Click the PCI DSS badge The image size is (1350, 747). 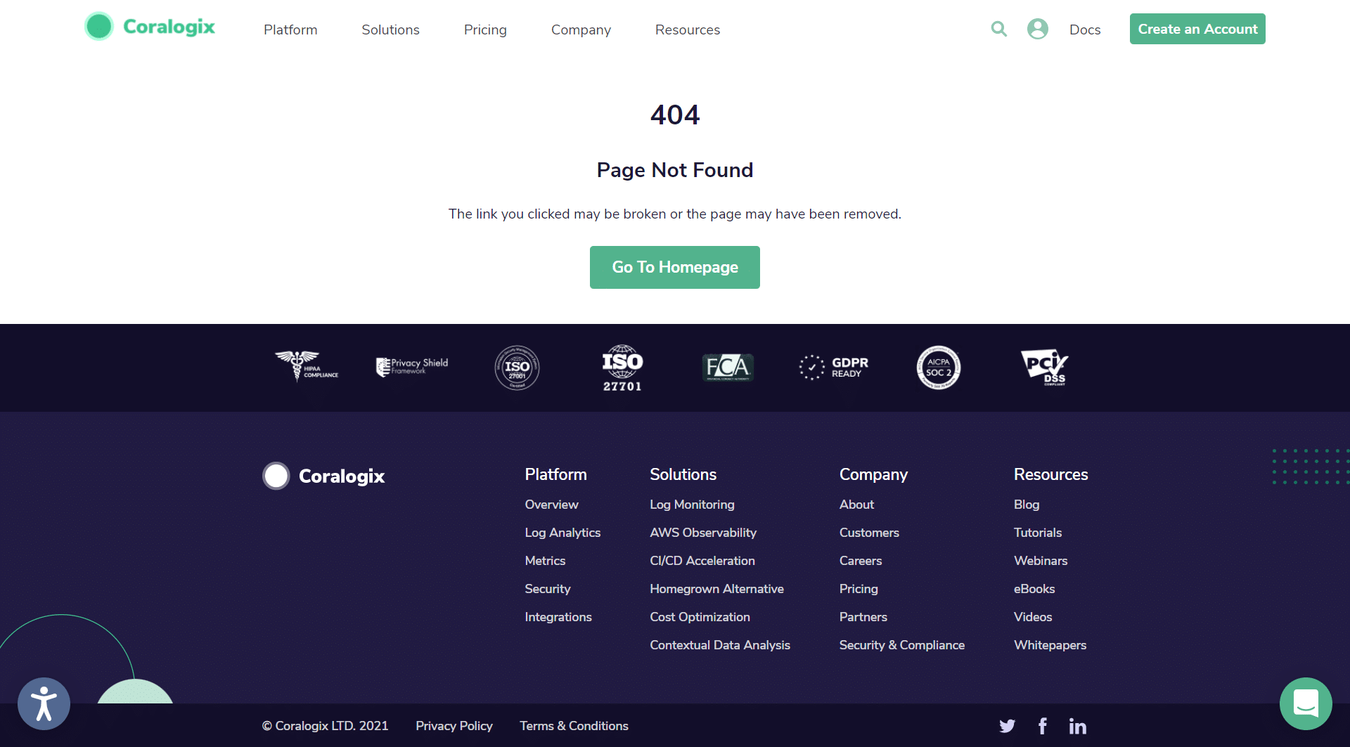1045,367
